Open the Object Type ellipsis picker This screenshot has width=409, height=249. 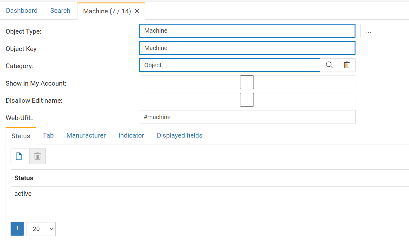(369, 31)
